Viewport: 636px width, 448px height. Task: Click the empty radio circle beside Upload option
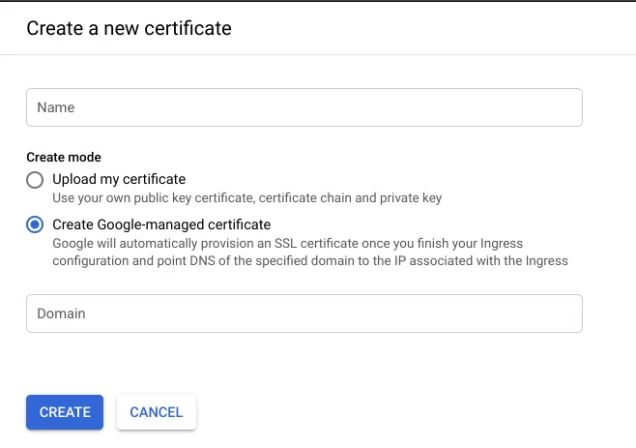[36, 180]
